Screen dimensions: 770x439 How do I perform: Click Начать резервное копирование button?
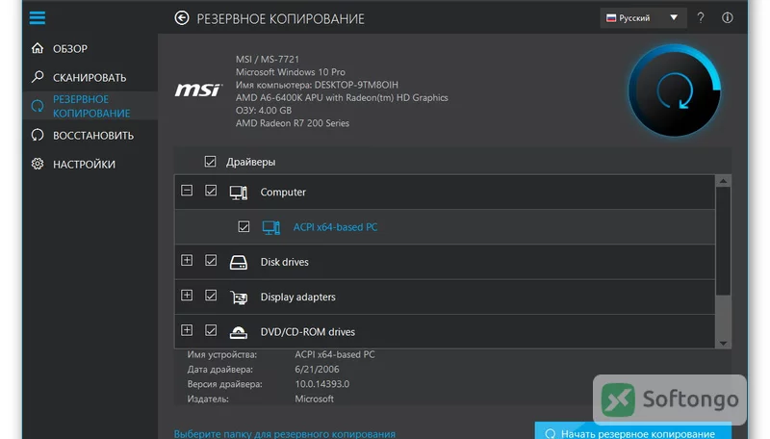(x=633, y=430)
